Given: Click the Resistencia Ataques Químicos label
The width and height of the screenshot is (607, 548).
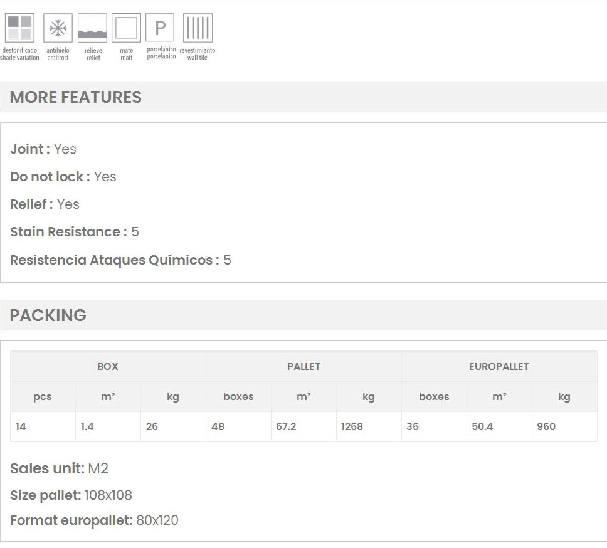Looking at the screenshot, I should click(x=114, y=260).
